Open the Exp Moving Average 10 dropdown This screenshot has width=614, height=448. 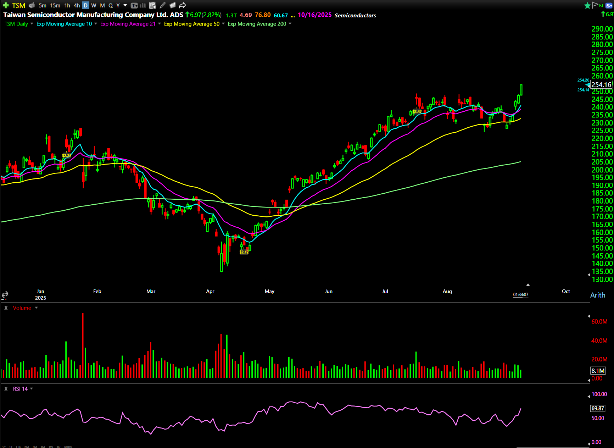[x=96, y=24]
